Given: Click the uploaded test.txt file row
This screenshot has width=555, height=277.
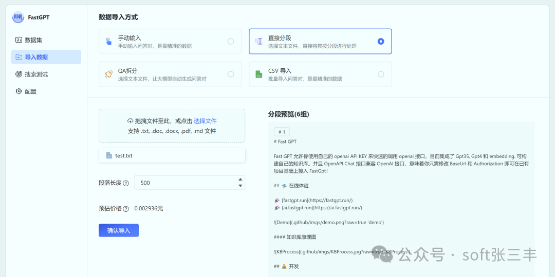Looking at the screenshot, I should click(172, 155).
